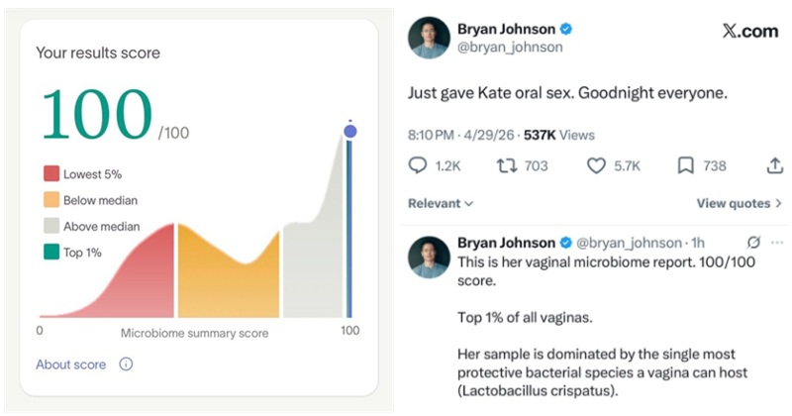Open the About score link
This screenshot has height=416, width=792.
point(70,364)
